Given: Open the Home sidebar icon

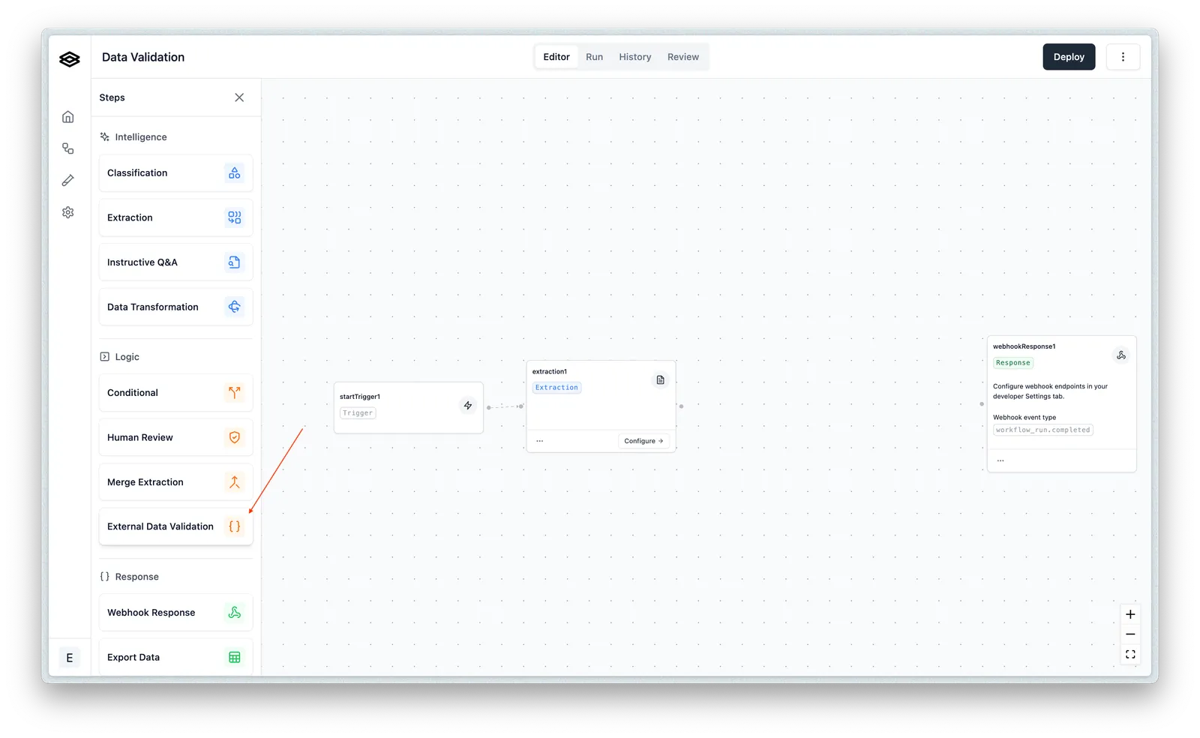Looking at the screenshot, I should (x=68, y=117).
